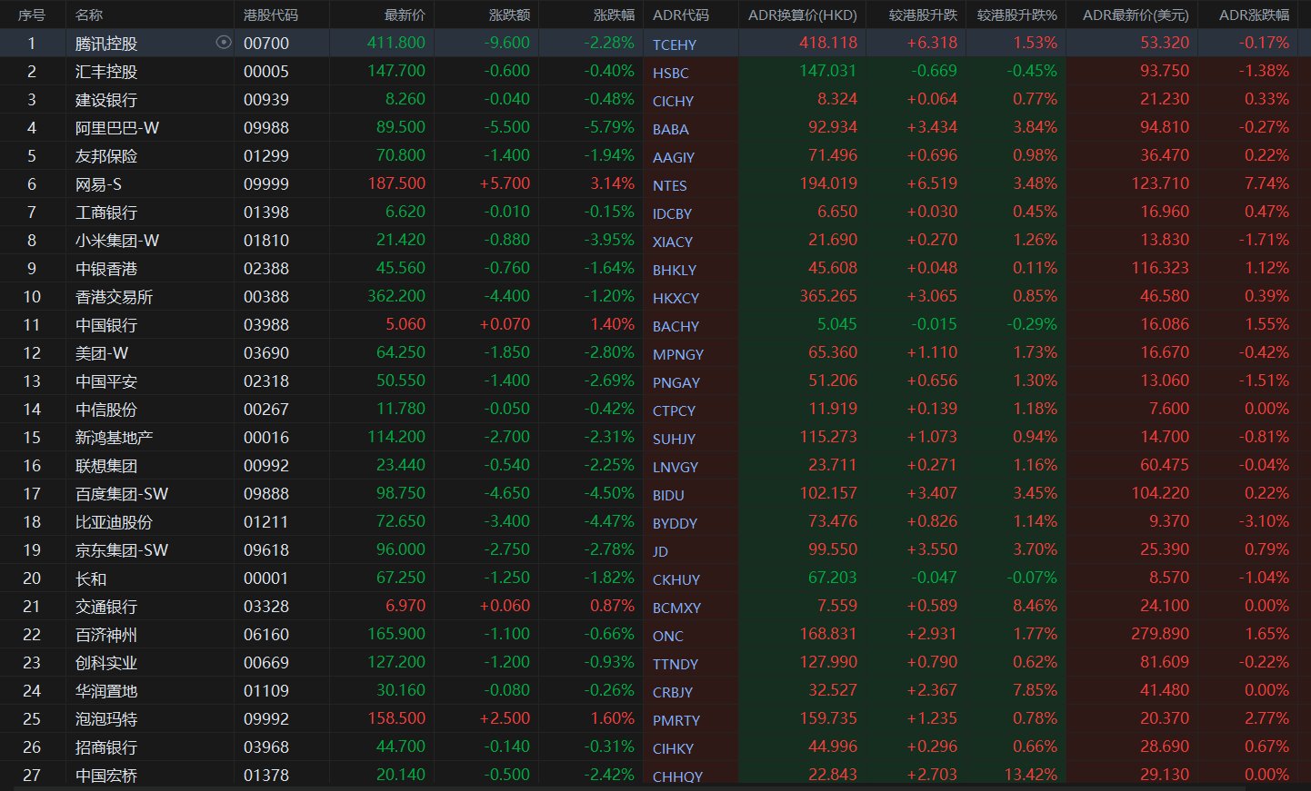The width and height of the screenshot is (1311, 791).
Task: Select the 网易-S stock name
Action: [98, 184]
